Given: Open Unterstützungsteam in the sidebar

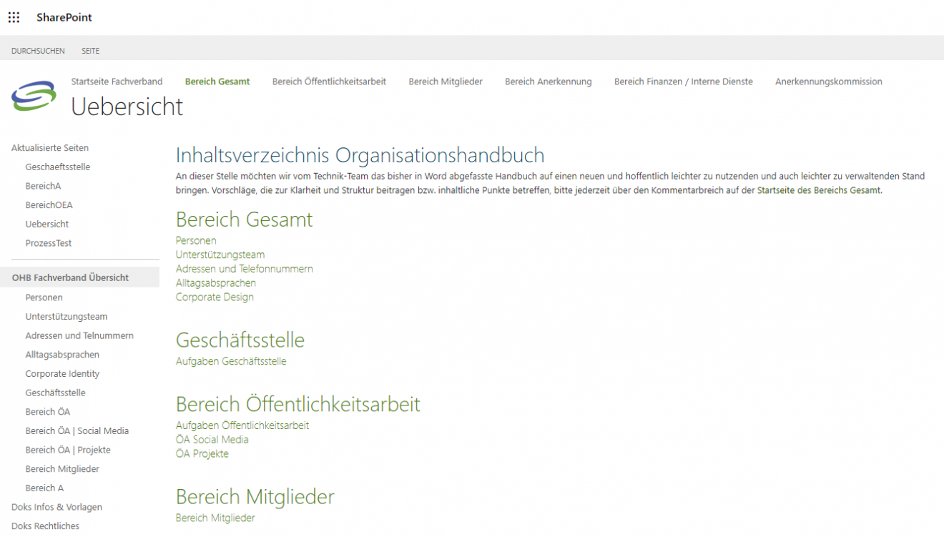Looking at the screenshot, I should 67,317.
